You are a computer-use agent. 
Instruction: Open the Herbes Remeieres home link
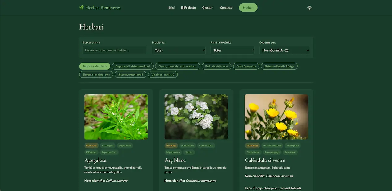100,7
